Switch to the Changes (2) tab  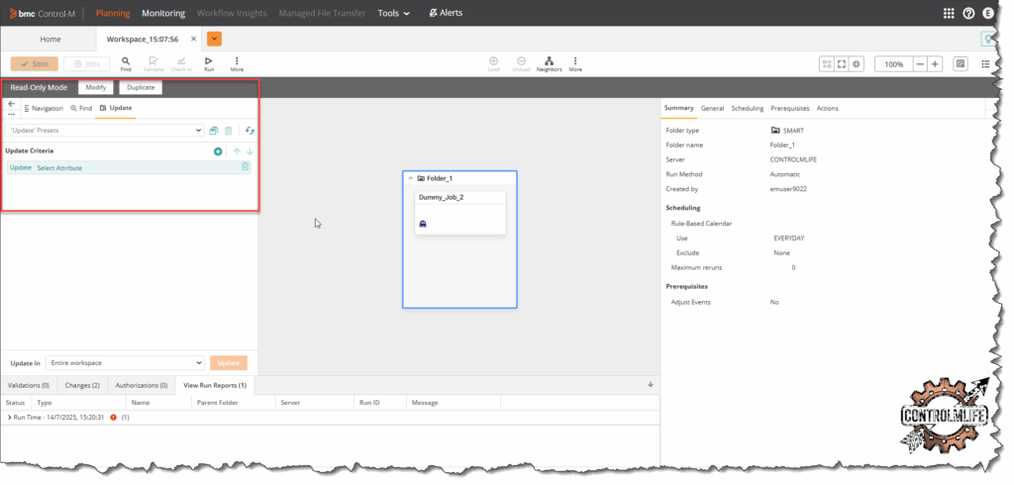(82, 384)
